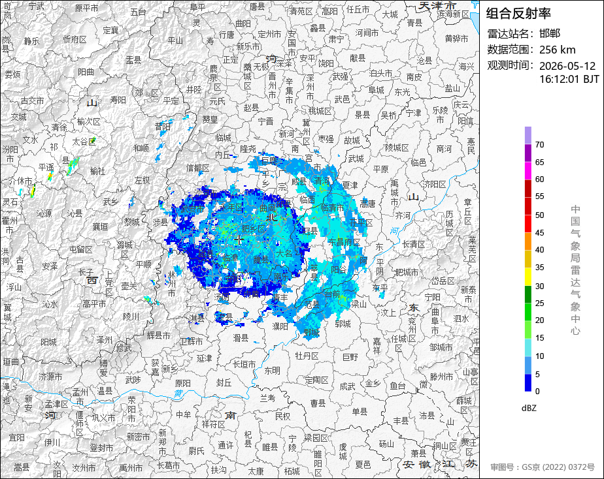Pick the dark green 25–30 dBZ legend color
Screen dimensions: 604x479
pyautogui.click(x=528, y=294)
